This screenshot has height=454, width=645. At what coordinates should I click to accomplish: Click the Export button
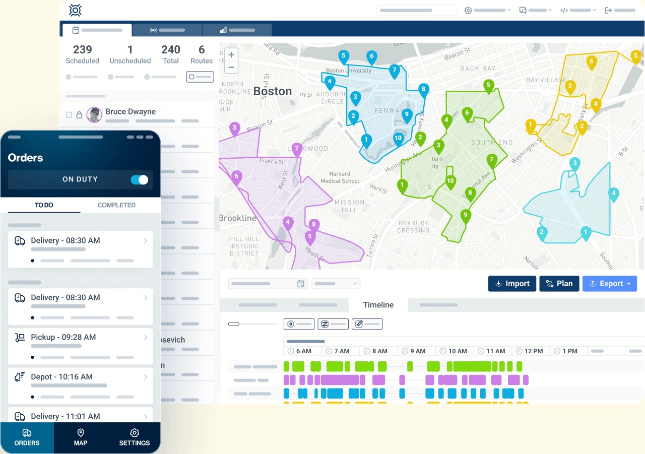click(x=610, y=284)
